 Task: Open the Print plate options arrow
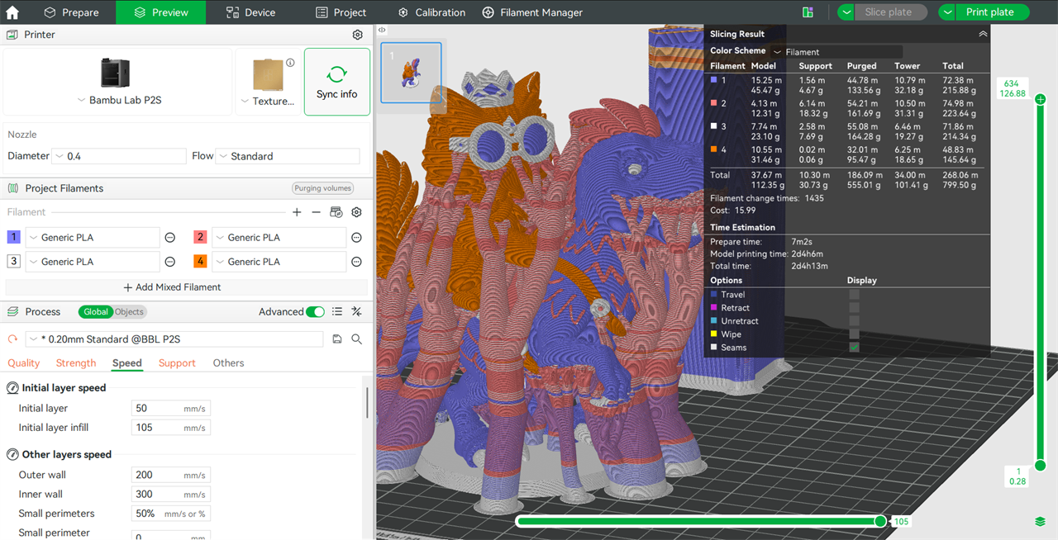(947, 12)
